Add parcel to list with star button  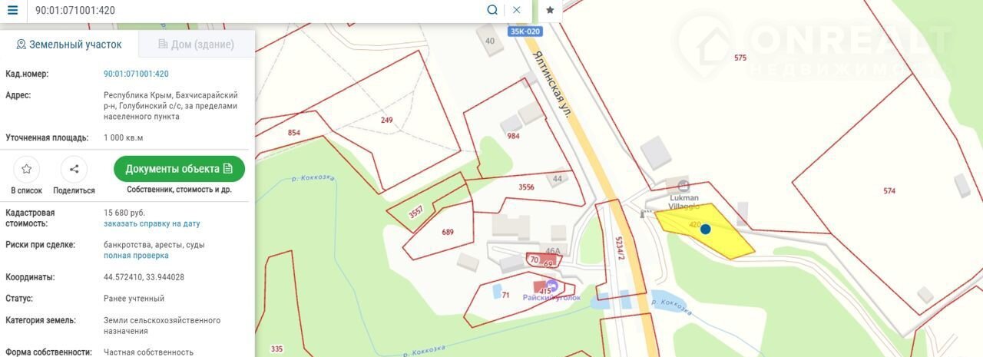pyautogui.click(x=27, y=170)
